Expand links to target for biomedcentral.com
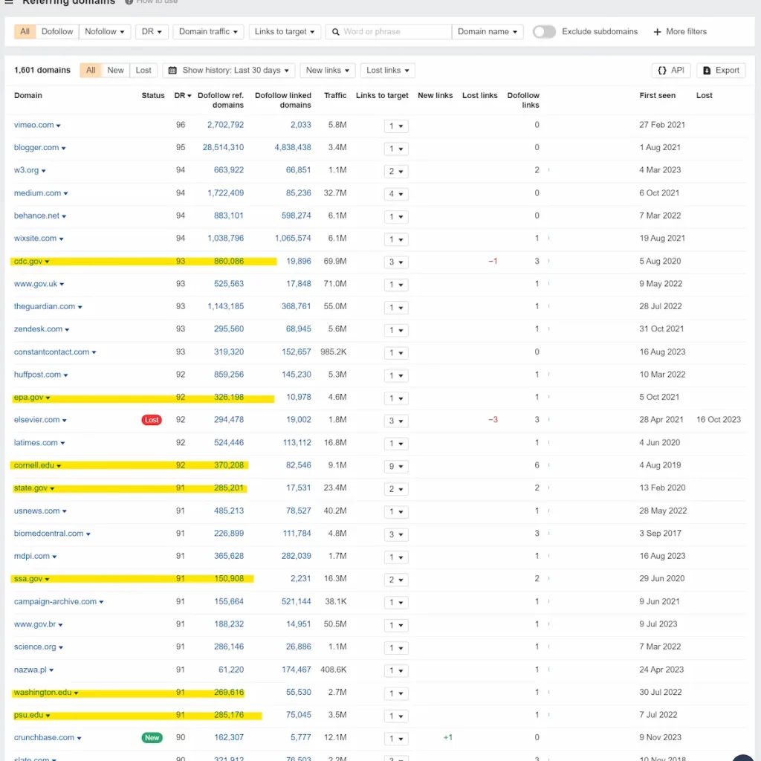 coord(396,534)
